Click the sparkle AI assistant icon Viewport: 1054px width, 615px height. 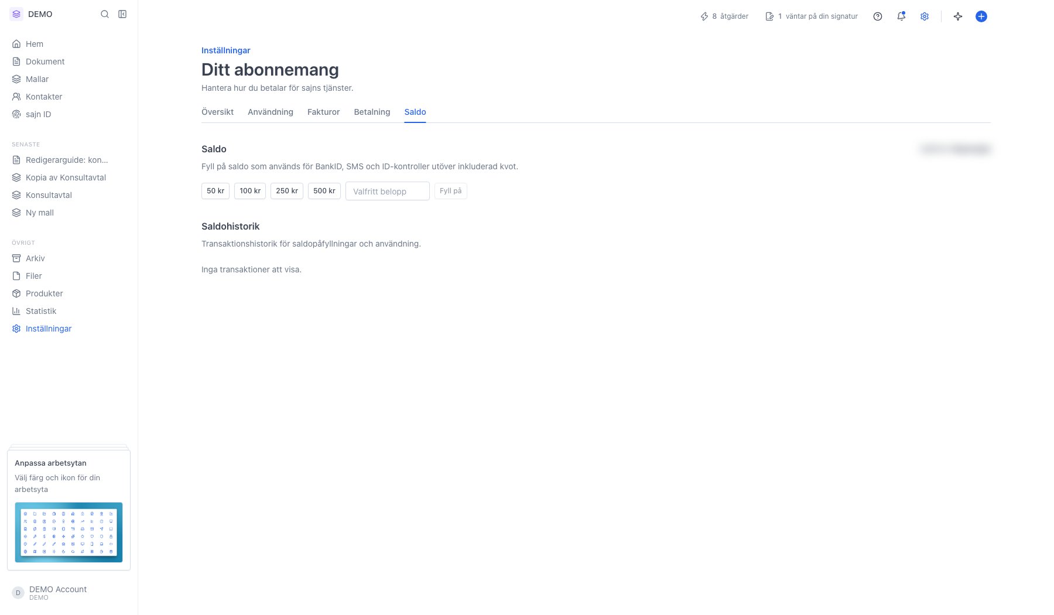[x=958, y=16]
